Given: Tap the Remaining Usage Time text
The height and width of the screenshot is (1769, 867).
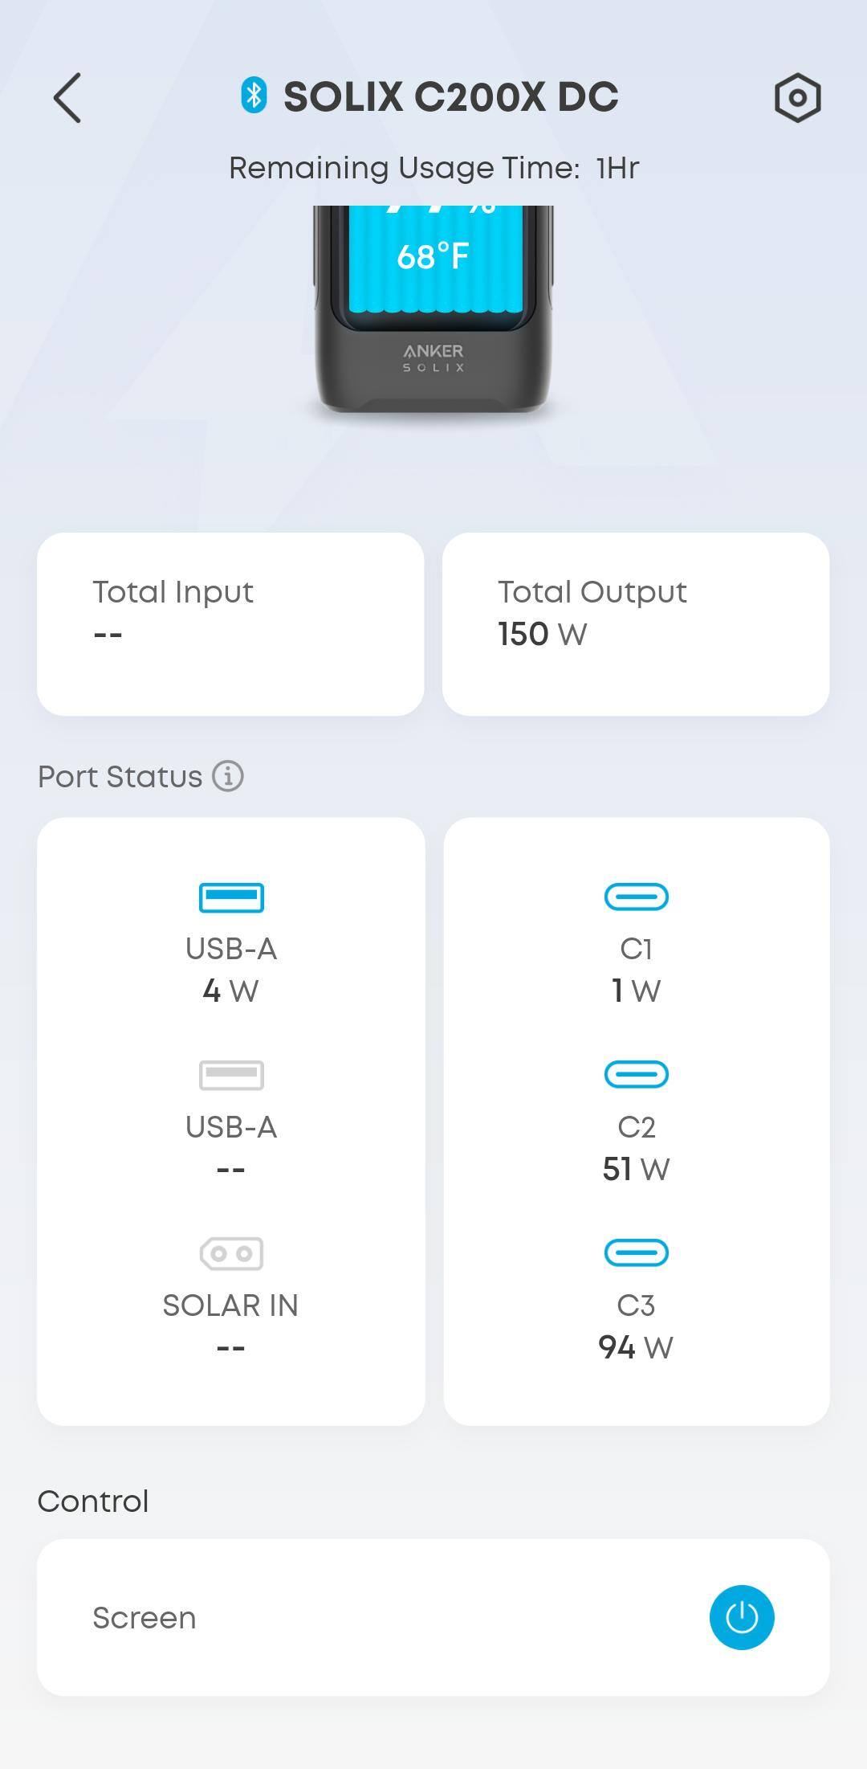Looking at the screenshot, I should point(433,168).
